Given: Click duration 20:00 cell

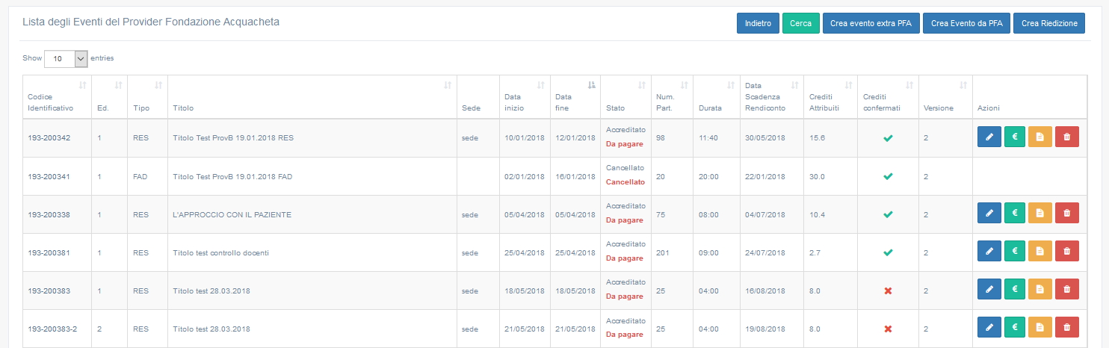Looking at the screenshot, I should 717,176.
